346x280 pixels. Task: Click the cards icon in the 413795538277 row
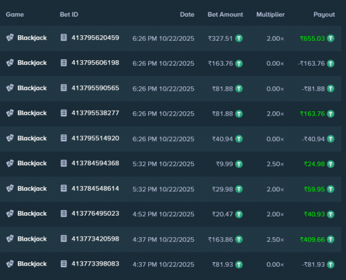click(x=10, y=113)
